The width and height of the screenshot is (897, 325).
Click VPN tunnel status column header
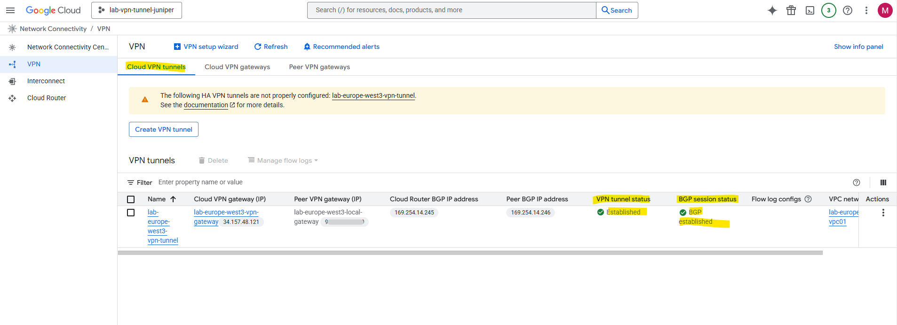pyautogui.click(x=623, y=199)
